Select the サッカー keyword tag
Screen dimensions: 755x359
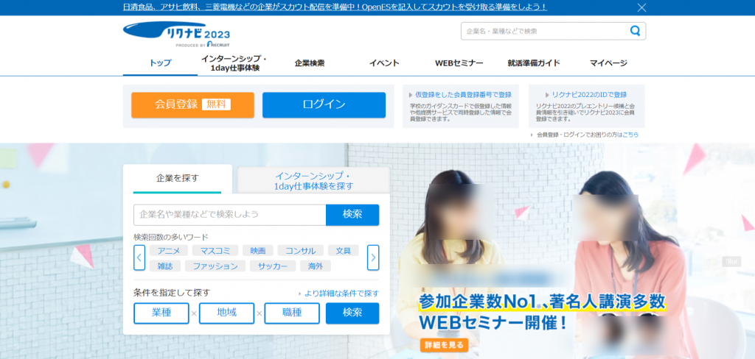273,266
